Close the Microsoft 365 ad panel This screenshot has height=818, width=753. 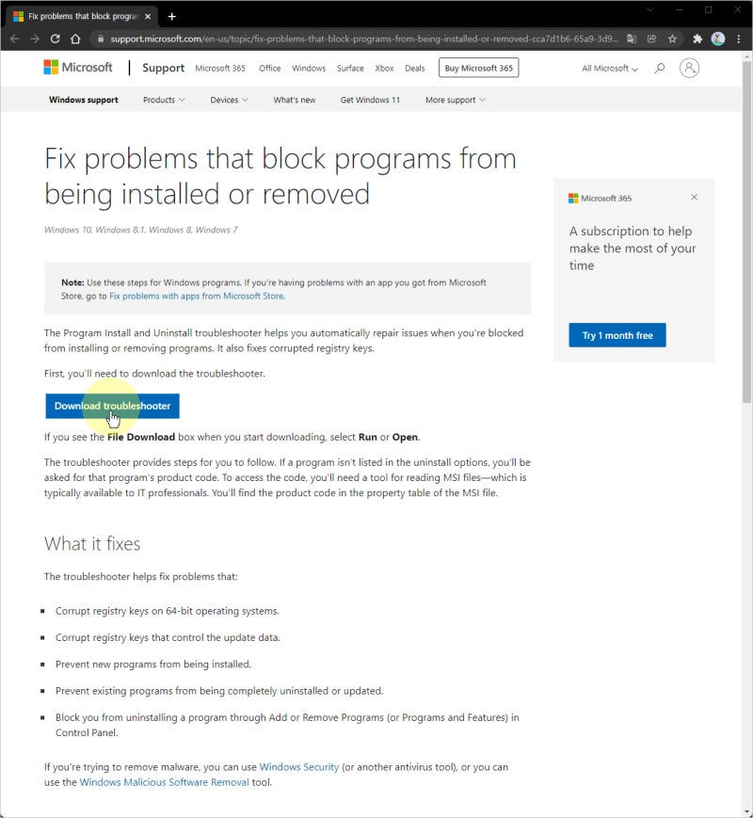695,198
